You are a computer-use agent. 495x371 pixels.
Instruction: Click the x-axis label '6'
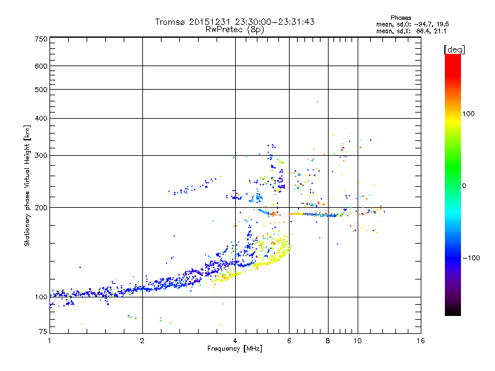click(289, 341)
